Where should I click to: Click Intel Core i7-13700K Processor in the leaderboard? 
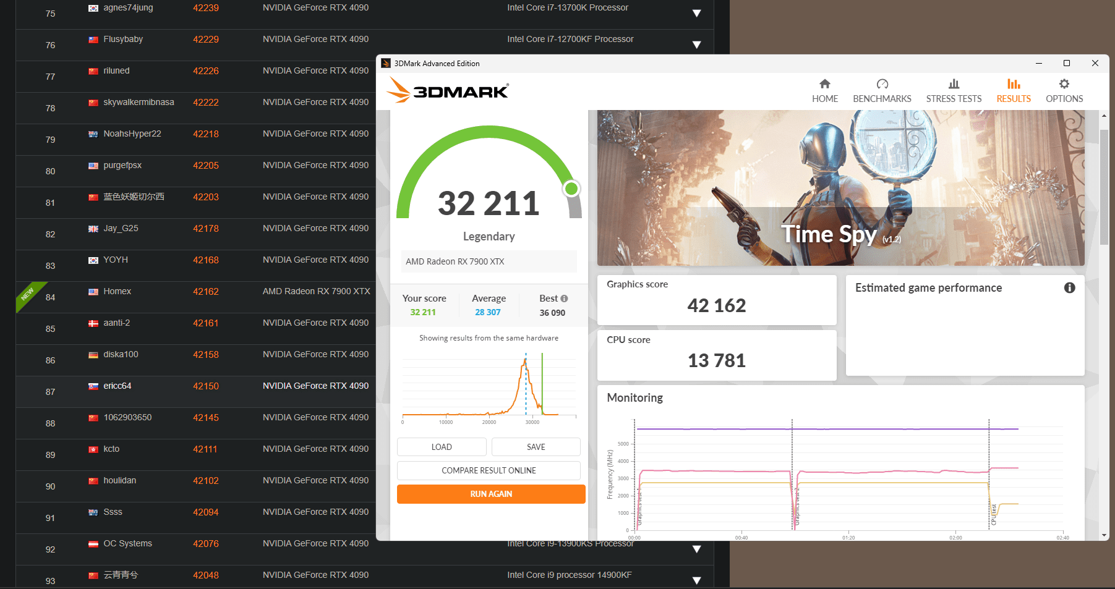coord(568,8)
